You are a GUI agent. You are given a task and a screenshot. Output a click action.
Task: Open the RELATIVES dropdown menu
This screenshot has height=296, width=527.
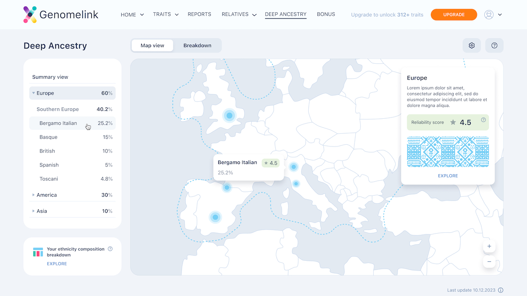[238, 14]
